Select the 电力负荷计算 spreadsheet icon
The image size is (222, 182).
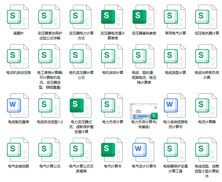[x=112, y=105]
